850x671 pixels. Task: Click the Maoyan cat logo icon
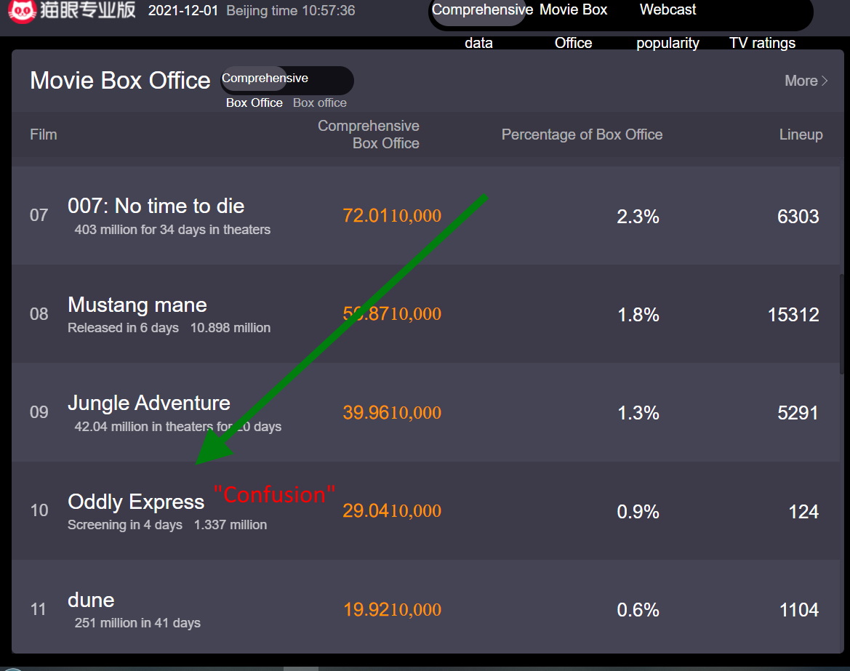22,11
